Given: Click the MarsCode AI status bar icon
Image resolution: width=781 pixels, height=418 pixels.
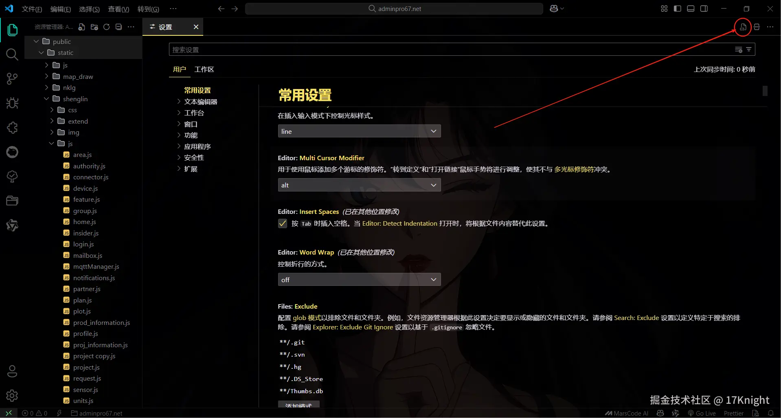Looking at the screenshot, I should pos(627,413).
